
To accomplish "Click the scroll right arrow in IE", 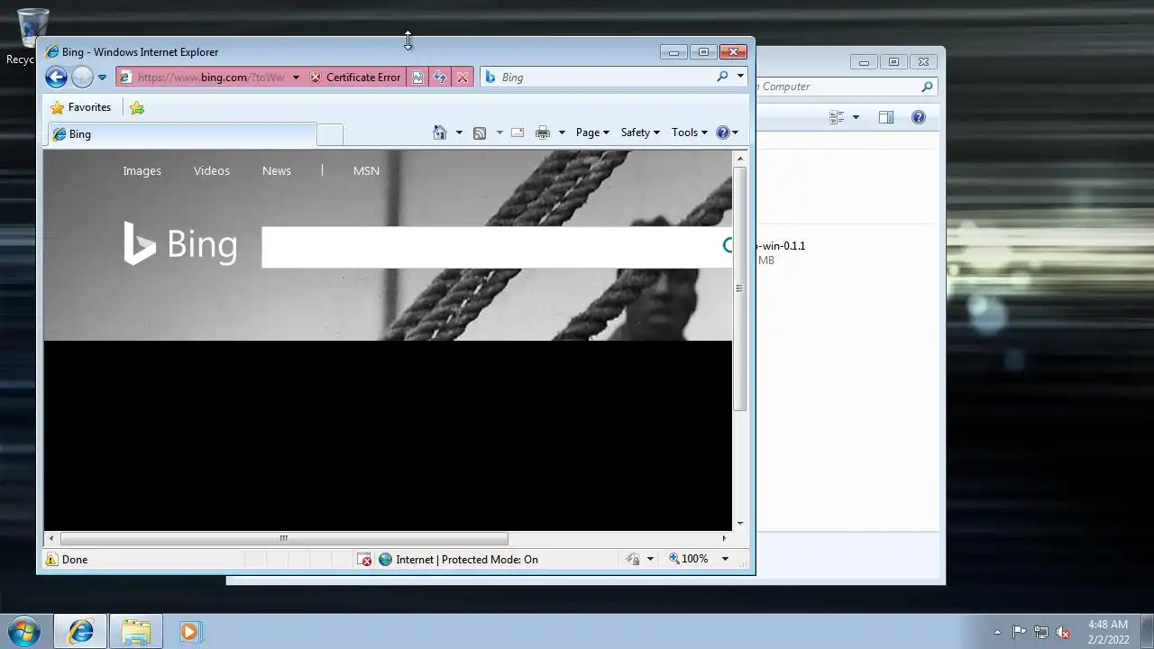I will coord(724,538).
